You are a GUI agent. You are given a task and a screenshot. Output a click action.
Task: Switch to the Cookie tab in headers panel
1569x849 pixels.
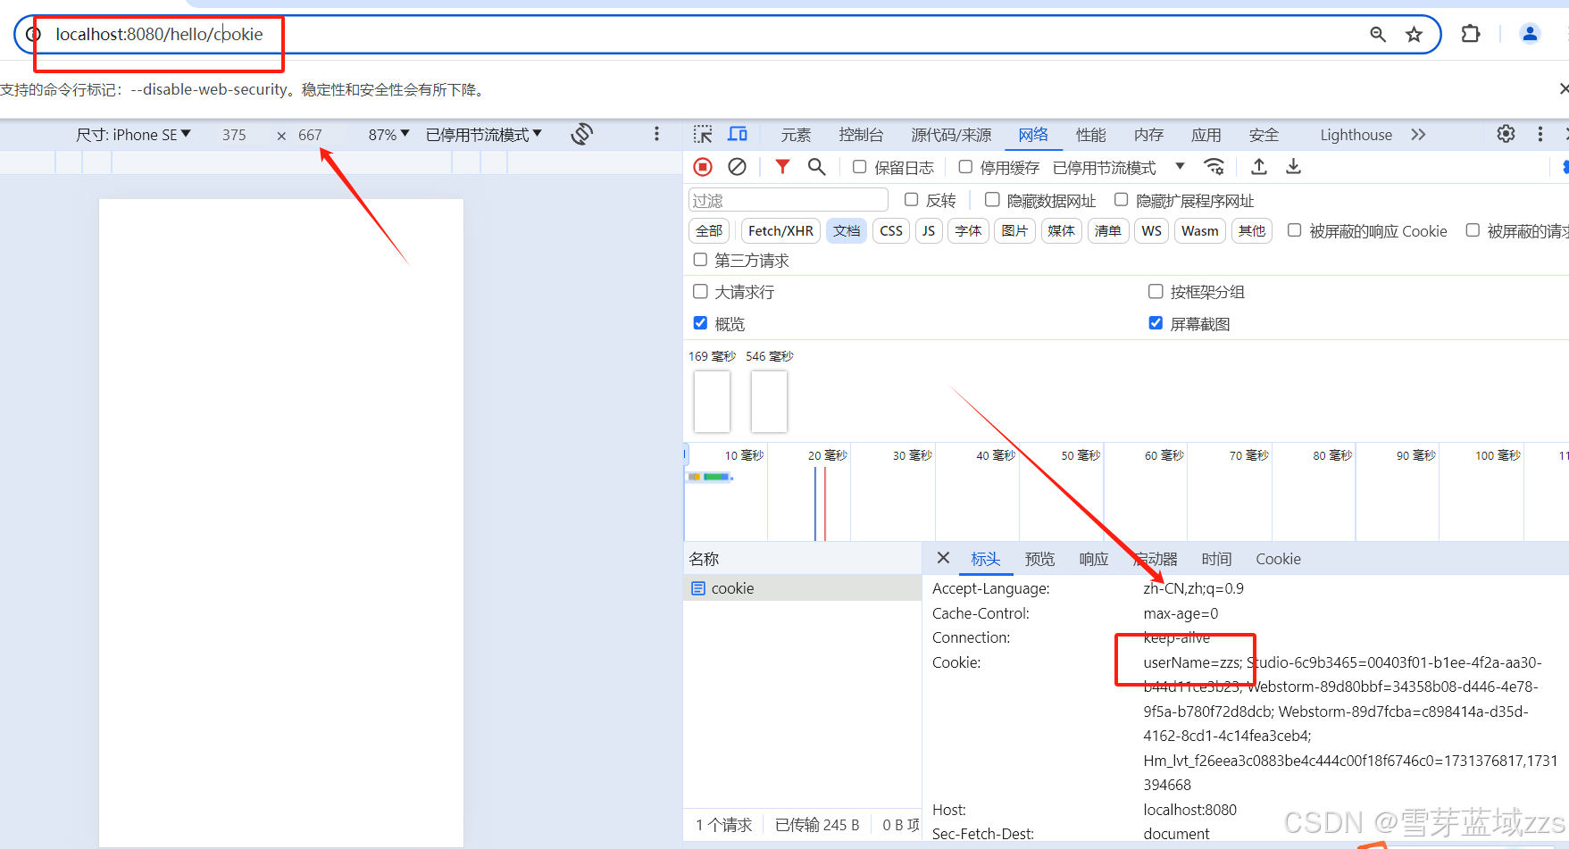(x=1277, y=559)
